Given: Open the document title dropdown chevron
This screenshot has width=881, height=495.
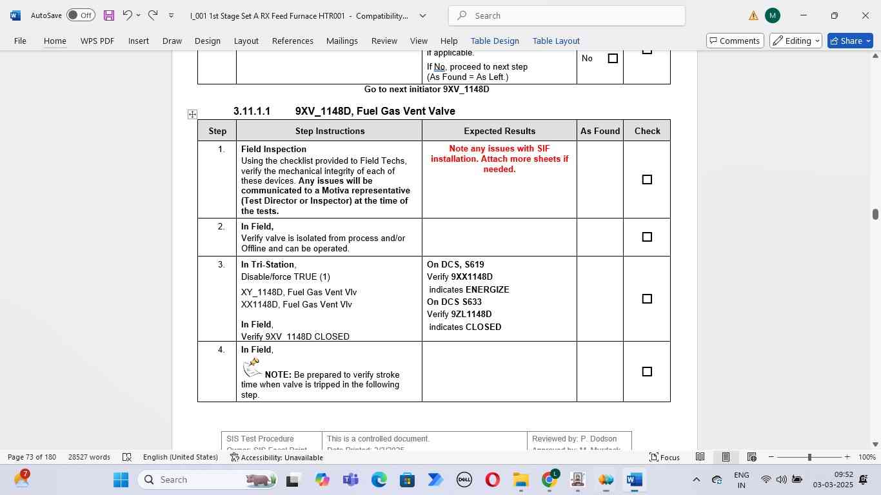Looking at the screenshot, I should tap(423, 15).
